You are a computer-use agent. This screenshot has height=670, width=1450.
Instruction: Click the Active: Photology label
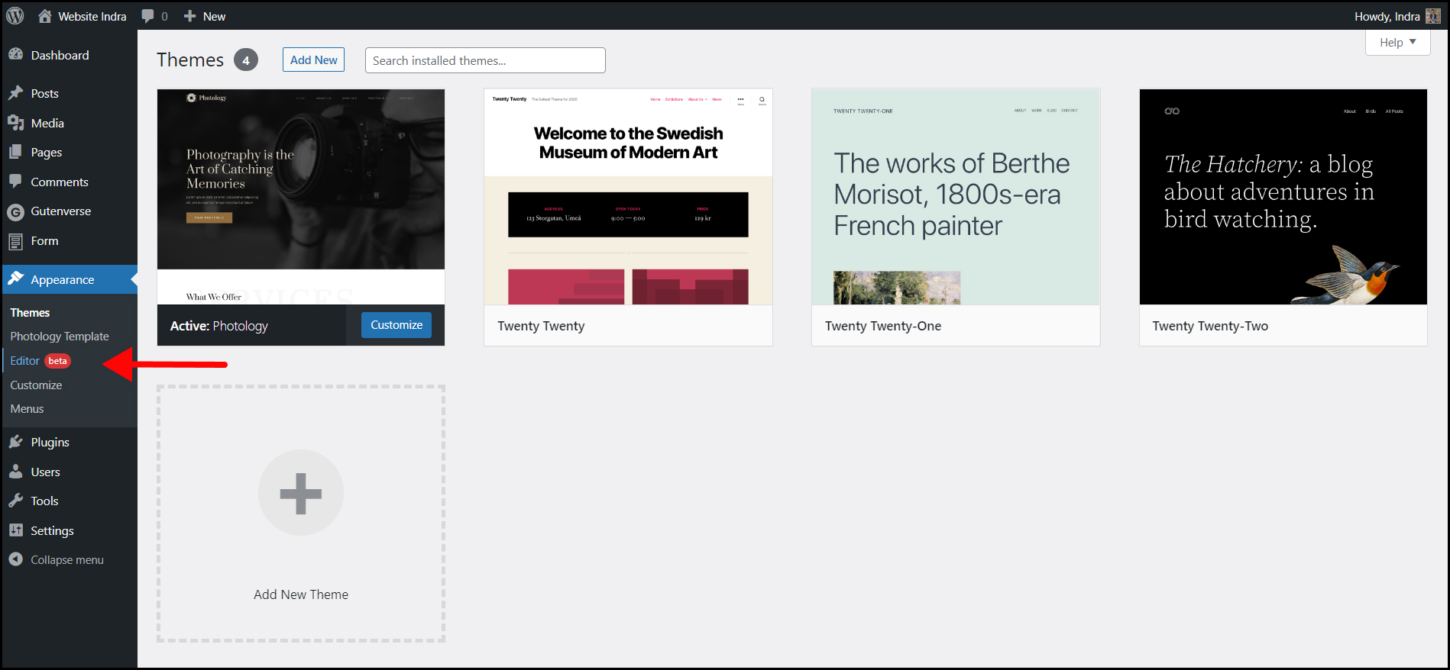tap(219, 326)
